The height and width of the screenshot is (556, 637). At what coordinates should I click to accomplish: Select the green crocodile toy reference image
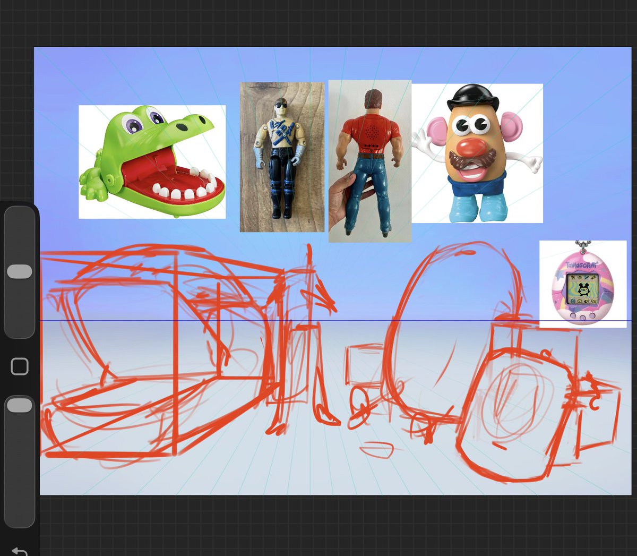[x=152, y=162]
